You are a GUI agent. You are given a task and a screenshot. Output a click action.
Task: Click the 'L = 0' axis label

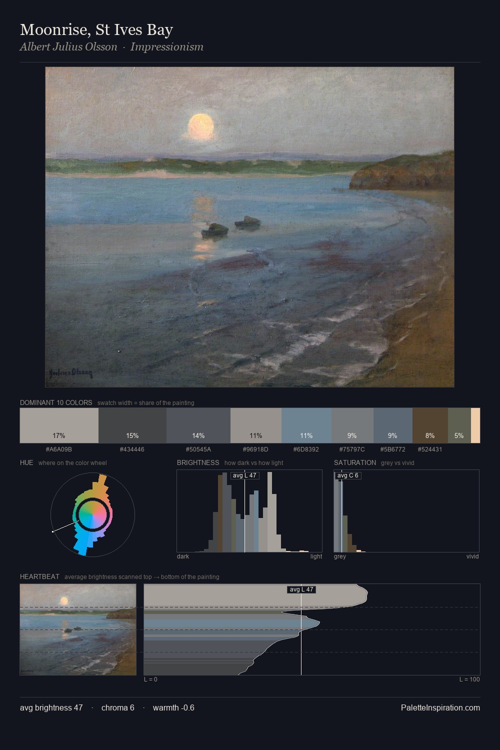click(150, 679)
